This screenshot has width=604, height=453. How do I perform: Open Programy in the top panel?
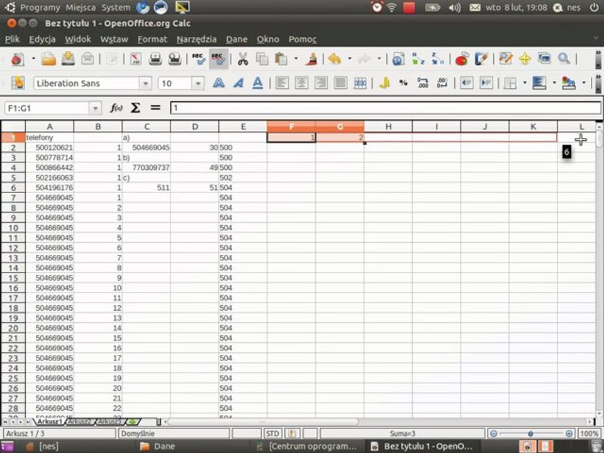click(40, 8)
